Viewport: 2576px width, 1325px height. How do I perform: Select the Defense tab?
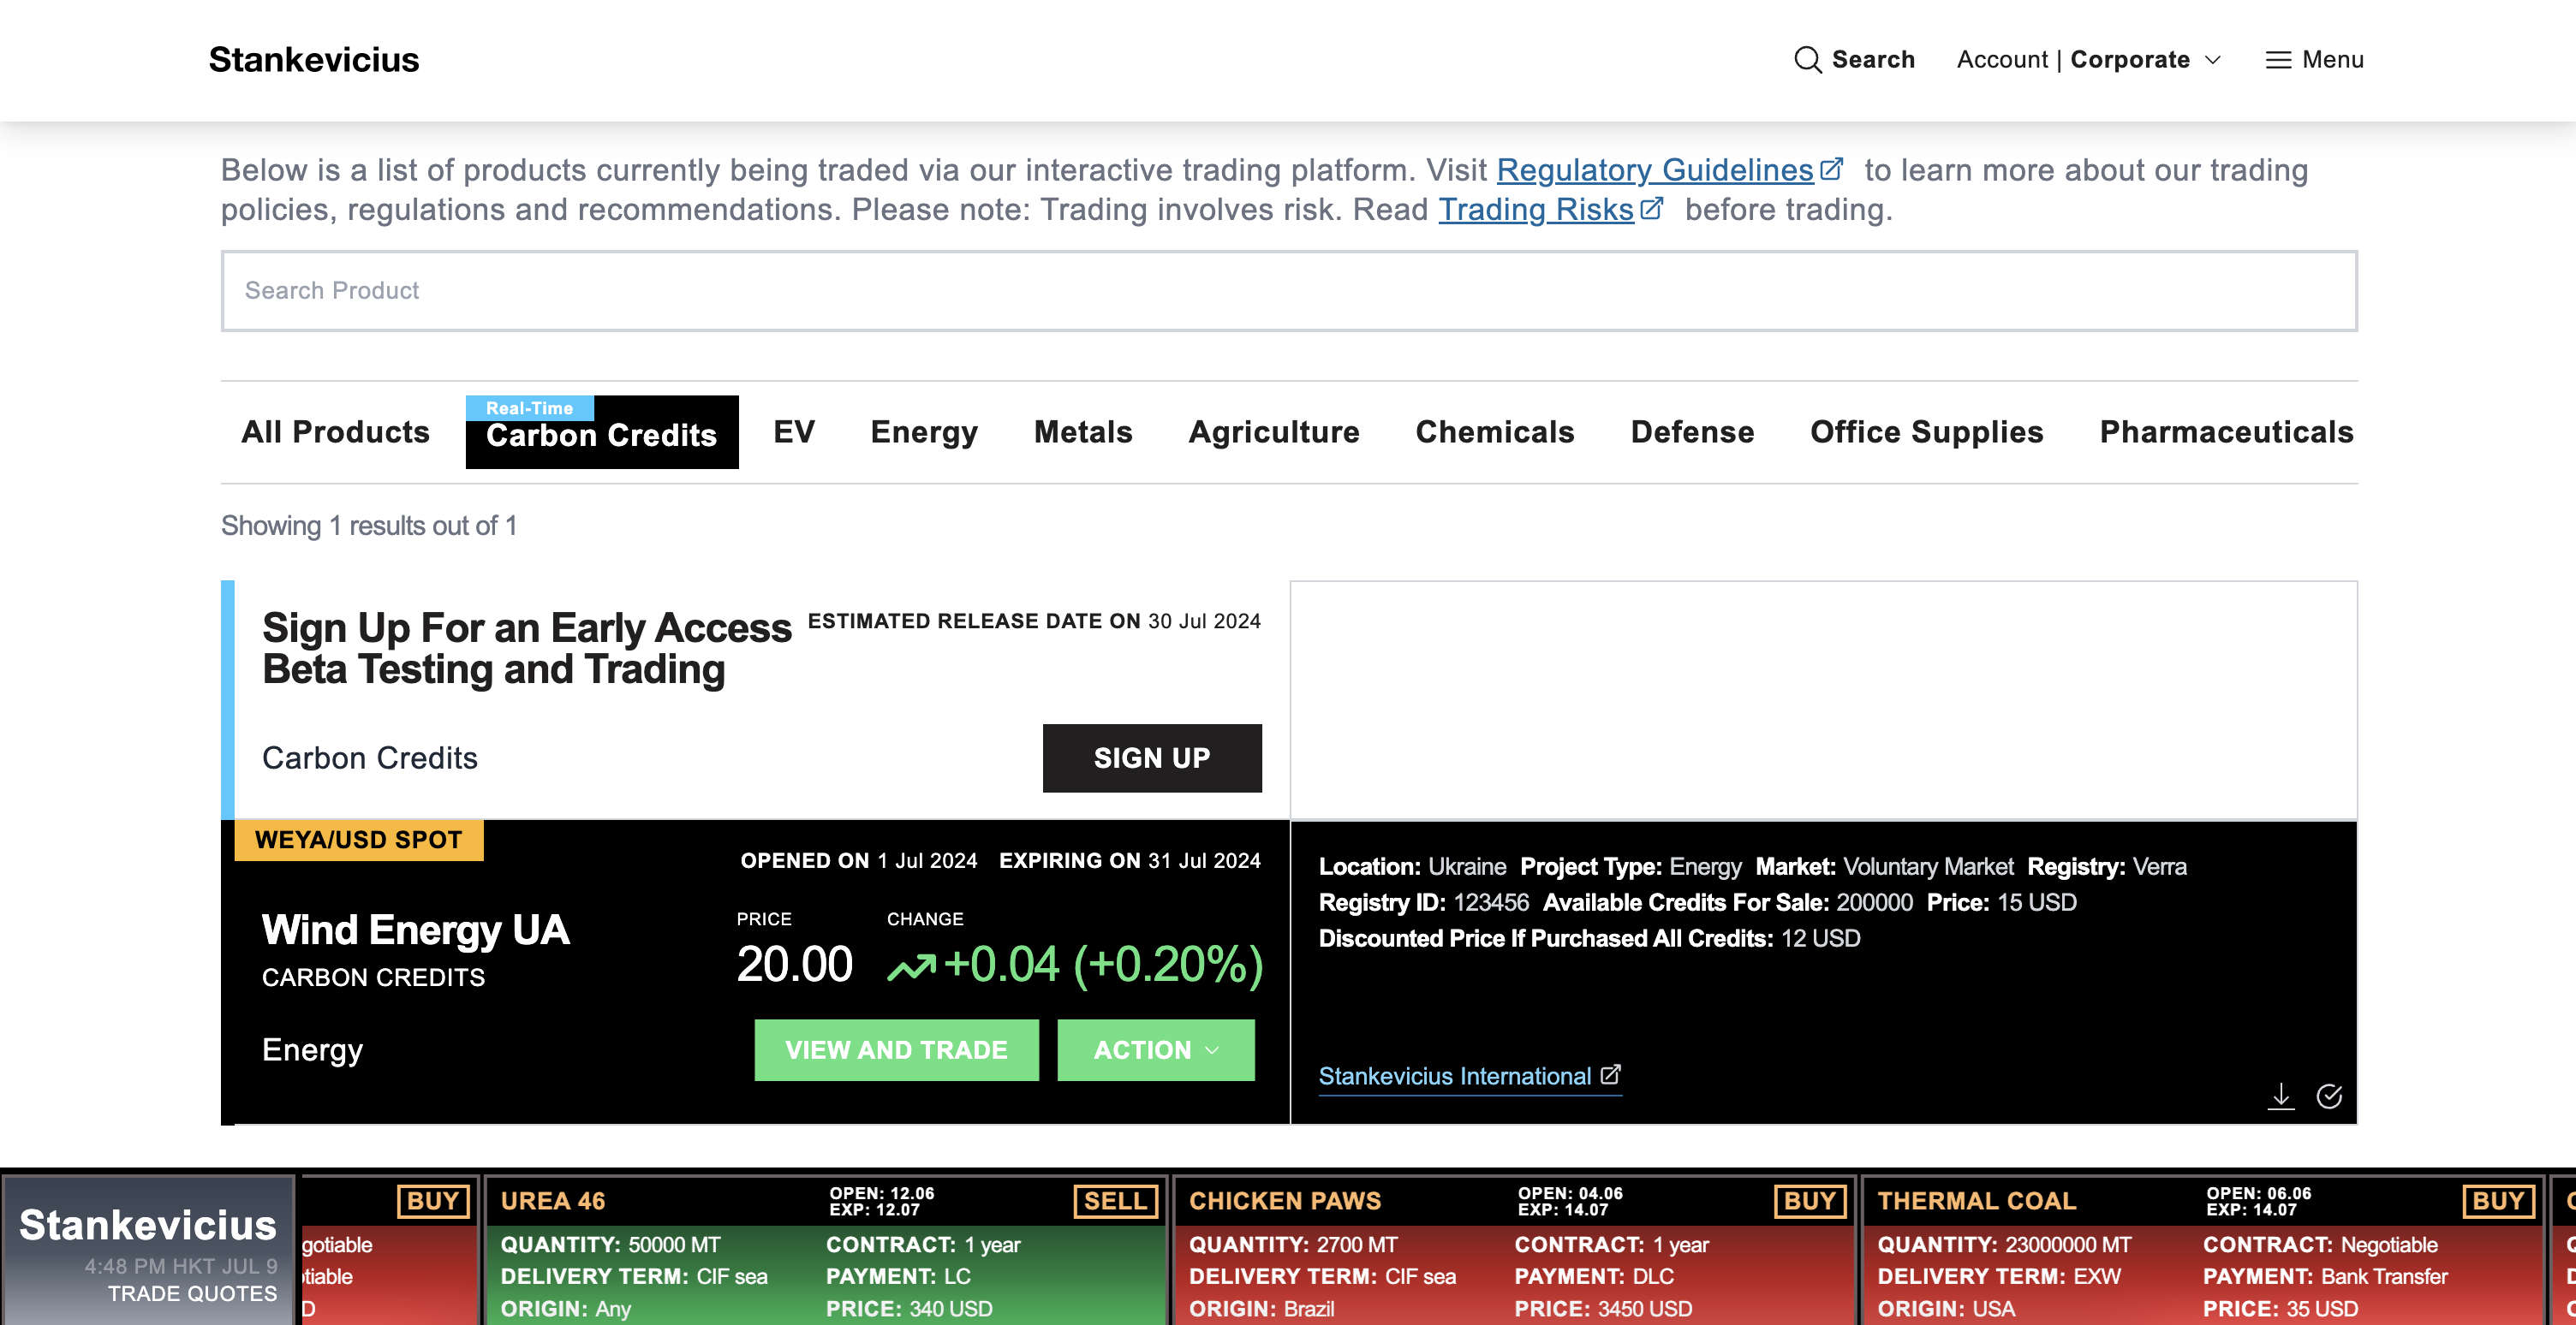click(1692, 431)
